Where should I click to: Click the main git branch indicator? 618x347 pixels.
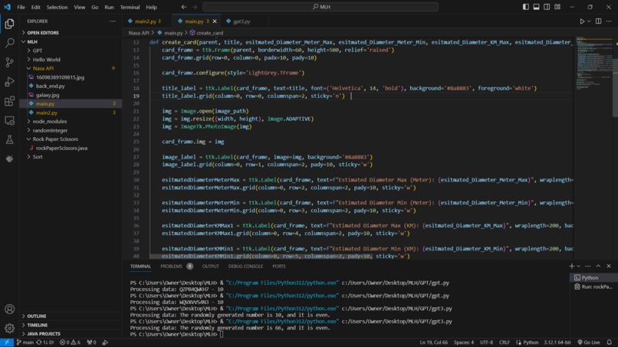25,342
